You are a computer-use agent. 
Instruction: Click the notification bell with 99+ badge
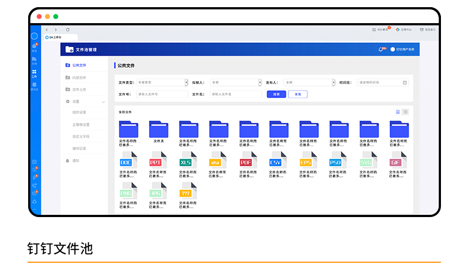[381, 50]
